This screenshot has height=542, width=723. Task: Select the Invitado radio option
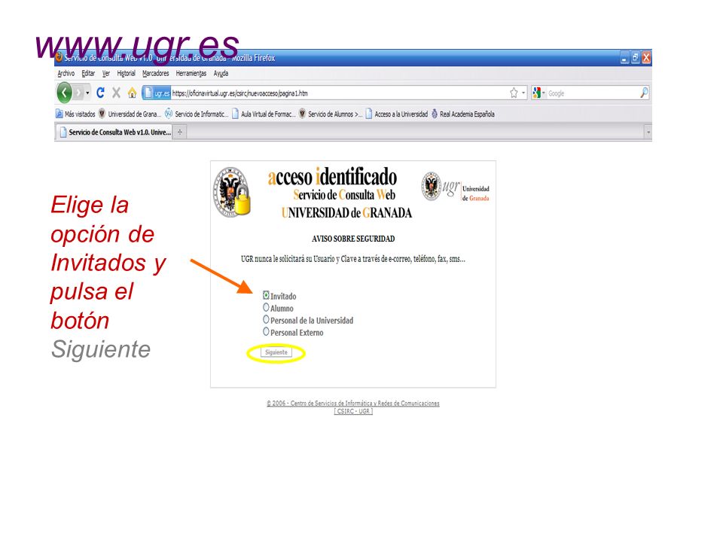click(266, 295)
